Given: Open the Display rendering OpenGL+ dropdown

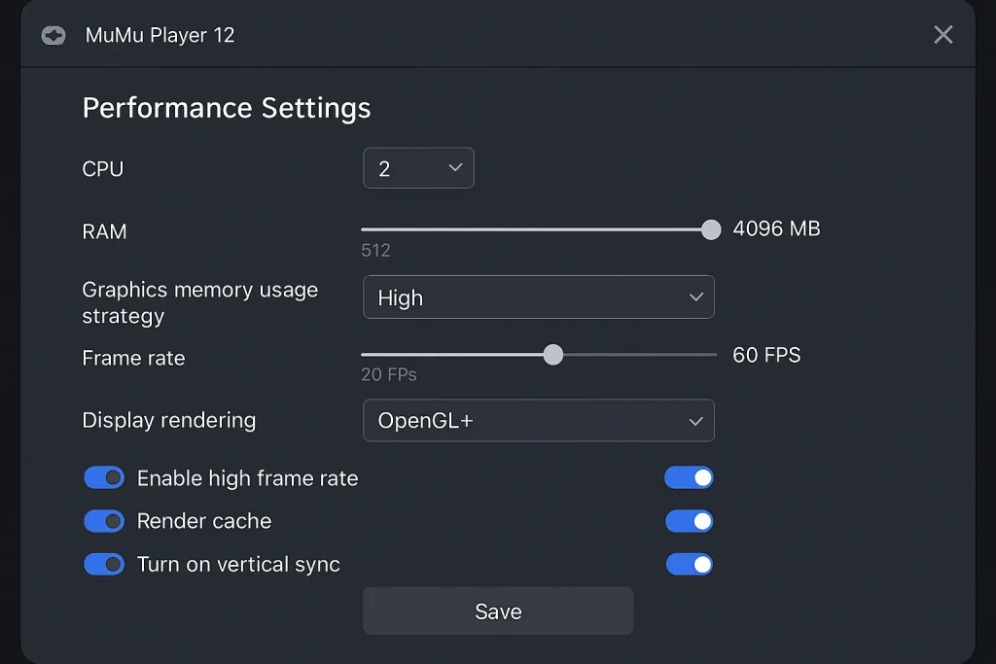Looking at the screenshot, I should (538, 421).
